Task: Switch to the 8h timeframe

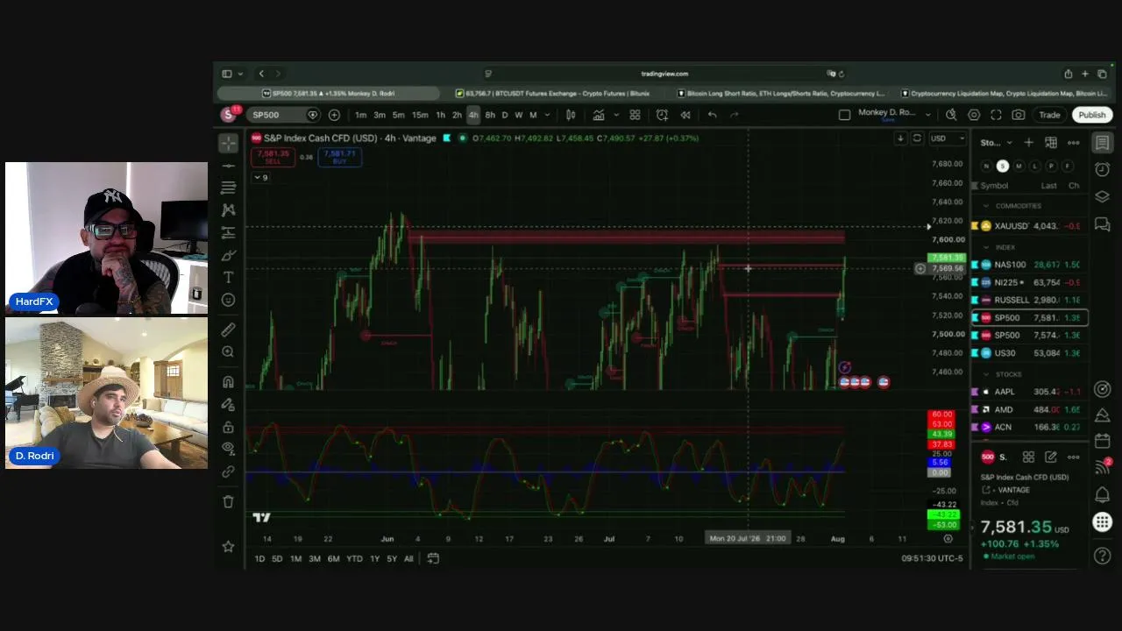Action: tap(490, 115)
